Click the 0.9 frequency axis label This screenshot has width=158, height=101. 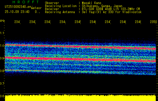(x=2, y=58)
